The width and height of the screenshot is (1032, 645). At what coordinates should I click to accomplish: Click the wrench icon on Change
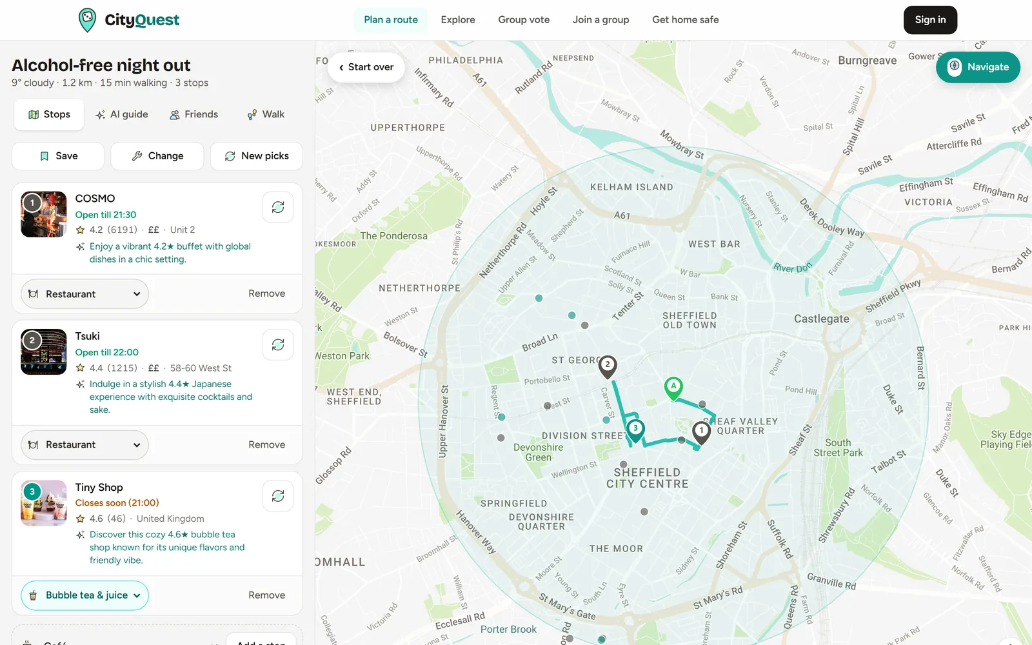point(137,156)
